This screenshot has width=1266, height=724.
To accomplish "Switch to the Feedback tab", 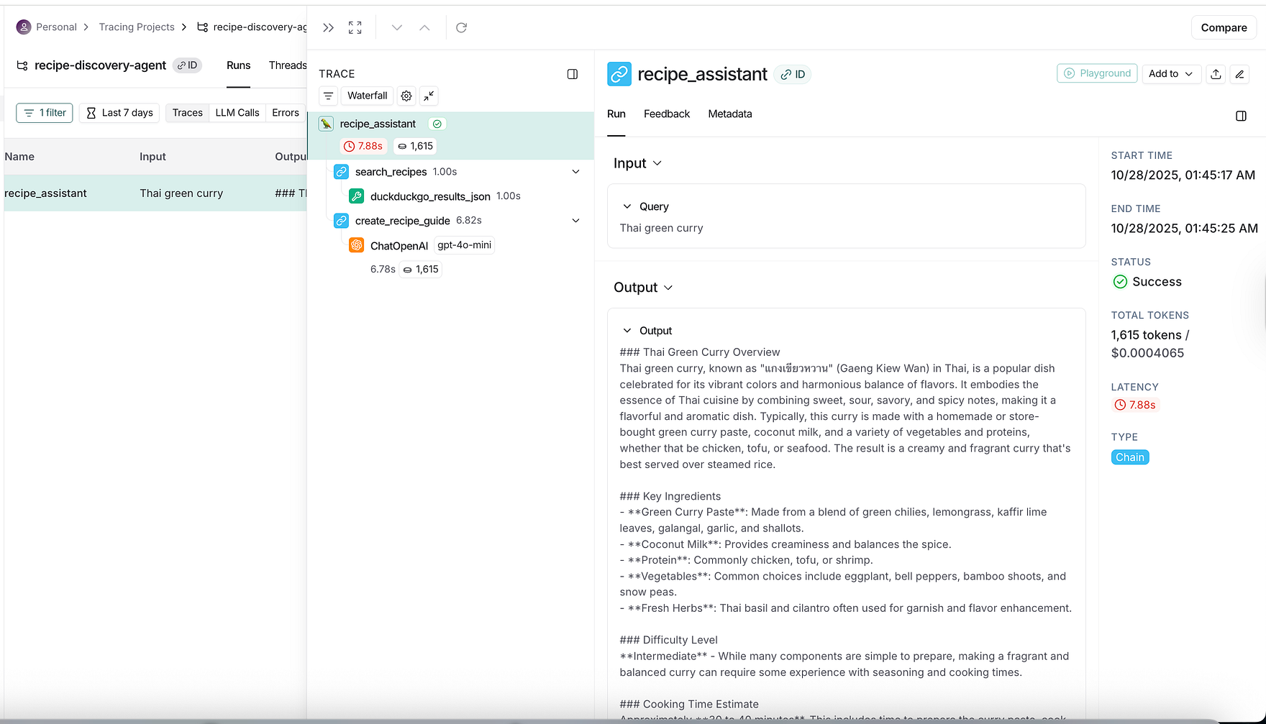I will [666, 114].
